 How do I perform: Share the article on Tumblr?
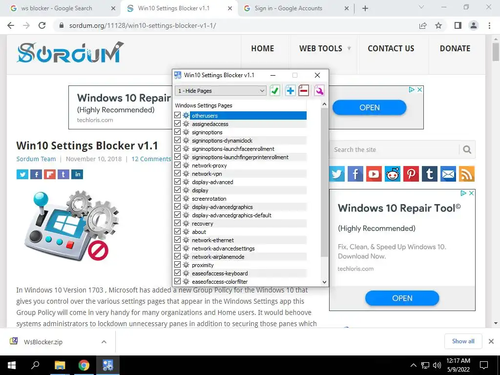(x=63, y=174)
